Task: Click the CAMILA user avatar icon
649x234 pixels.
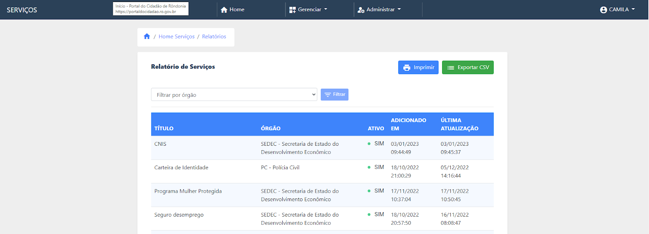Action: [x=604, y=10]
